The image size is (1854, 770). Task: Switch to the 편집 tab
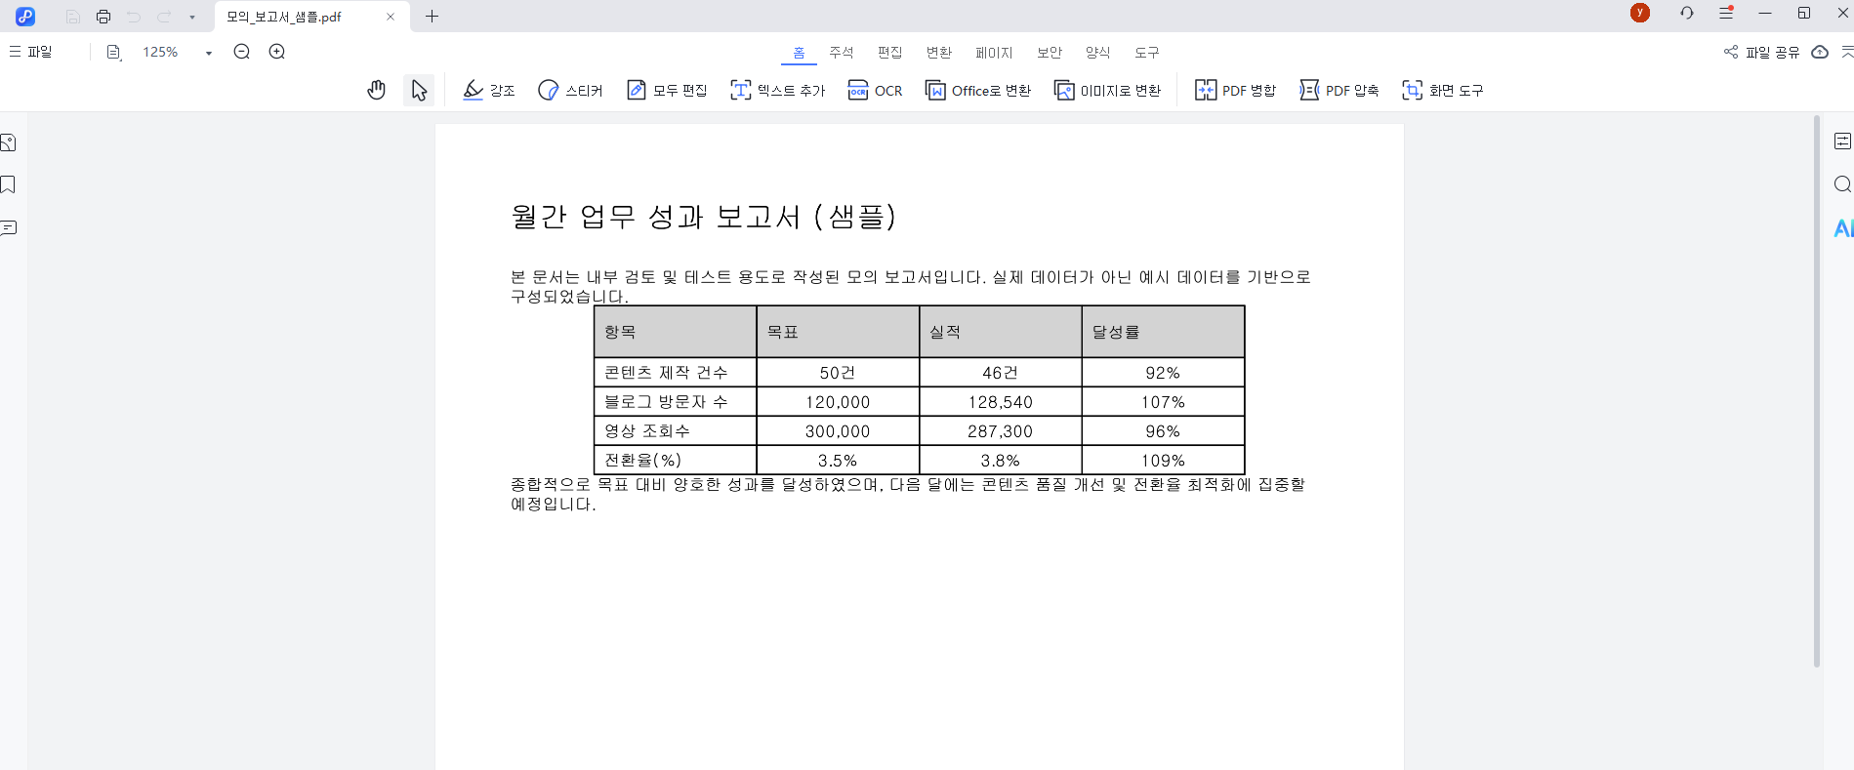pyautogui.click(x=889, y=53)
